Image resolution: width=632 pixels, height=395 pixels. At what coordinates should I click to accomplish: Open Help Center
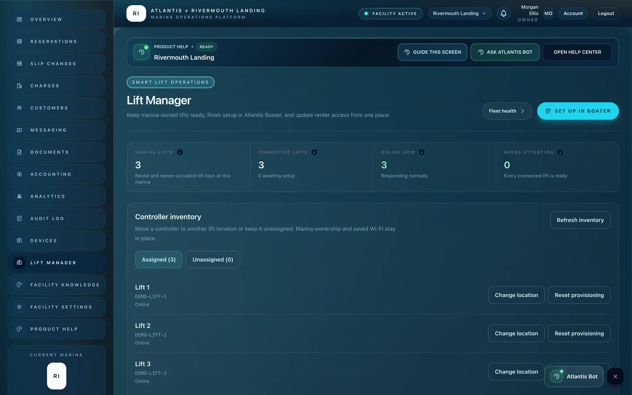(577, 52)
